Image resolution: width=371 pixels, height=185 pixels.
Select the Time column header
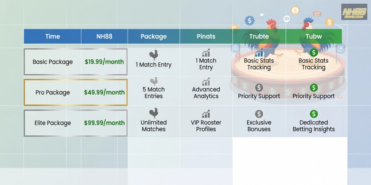(x=53, y=36)
